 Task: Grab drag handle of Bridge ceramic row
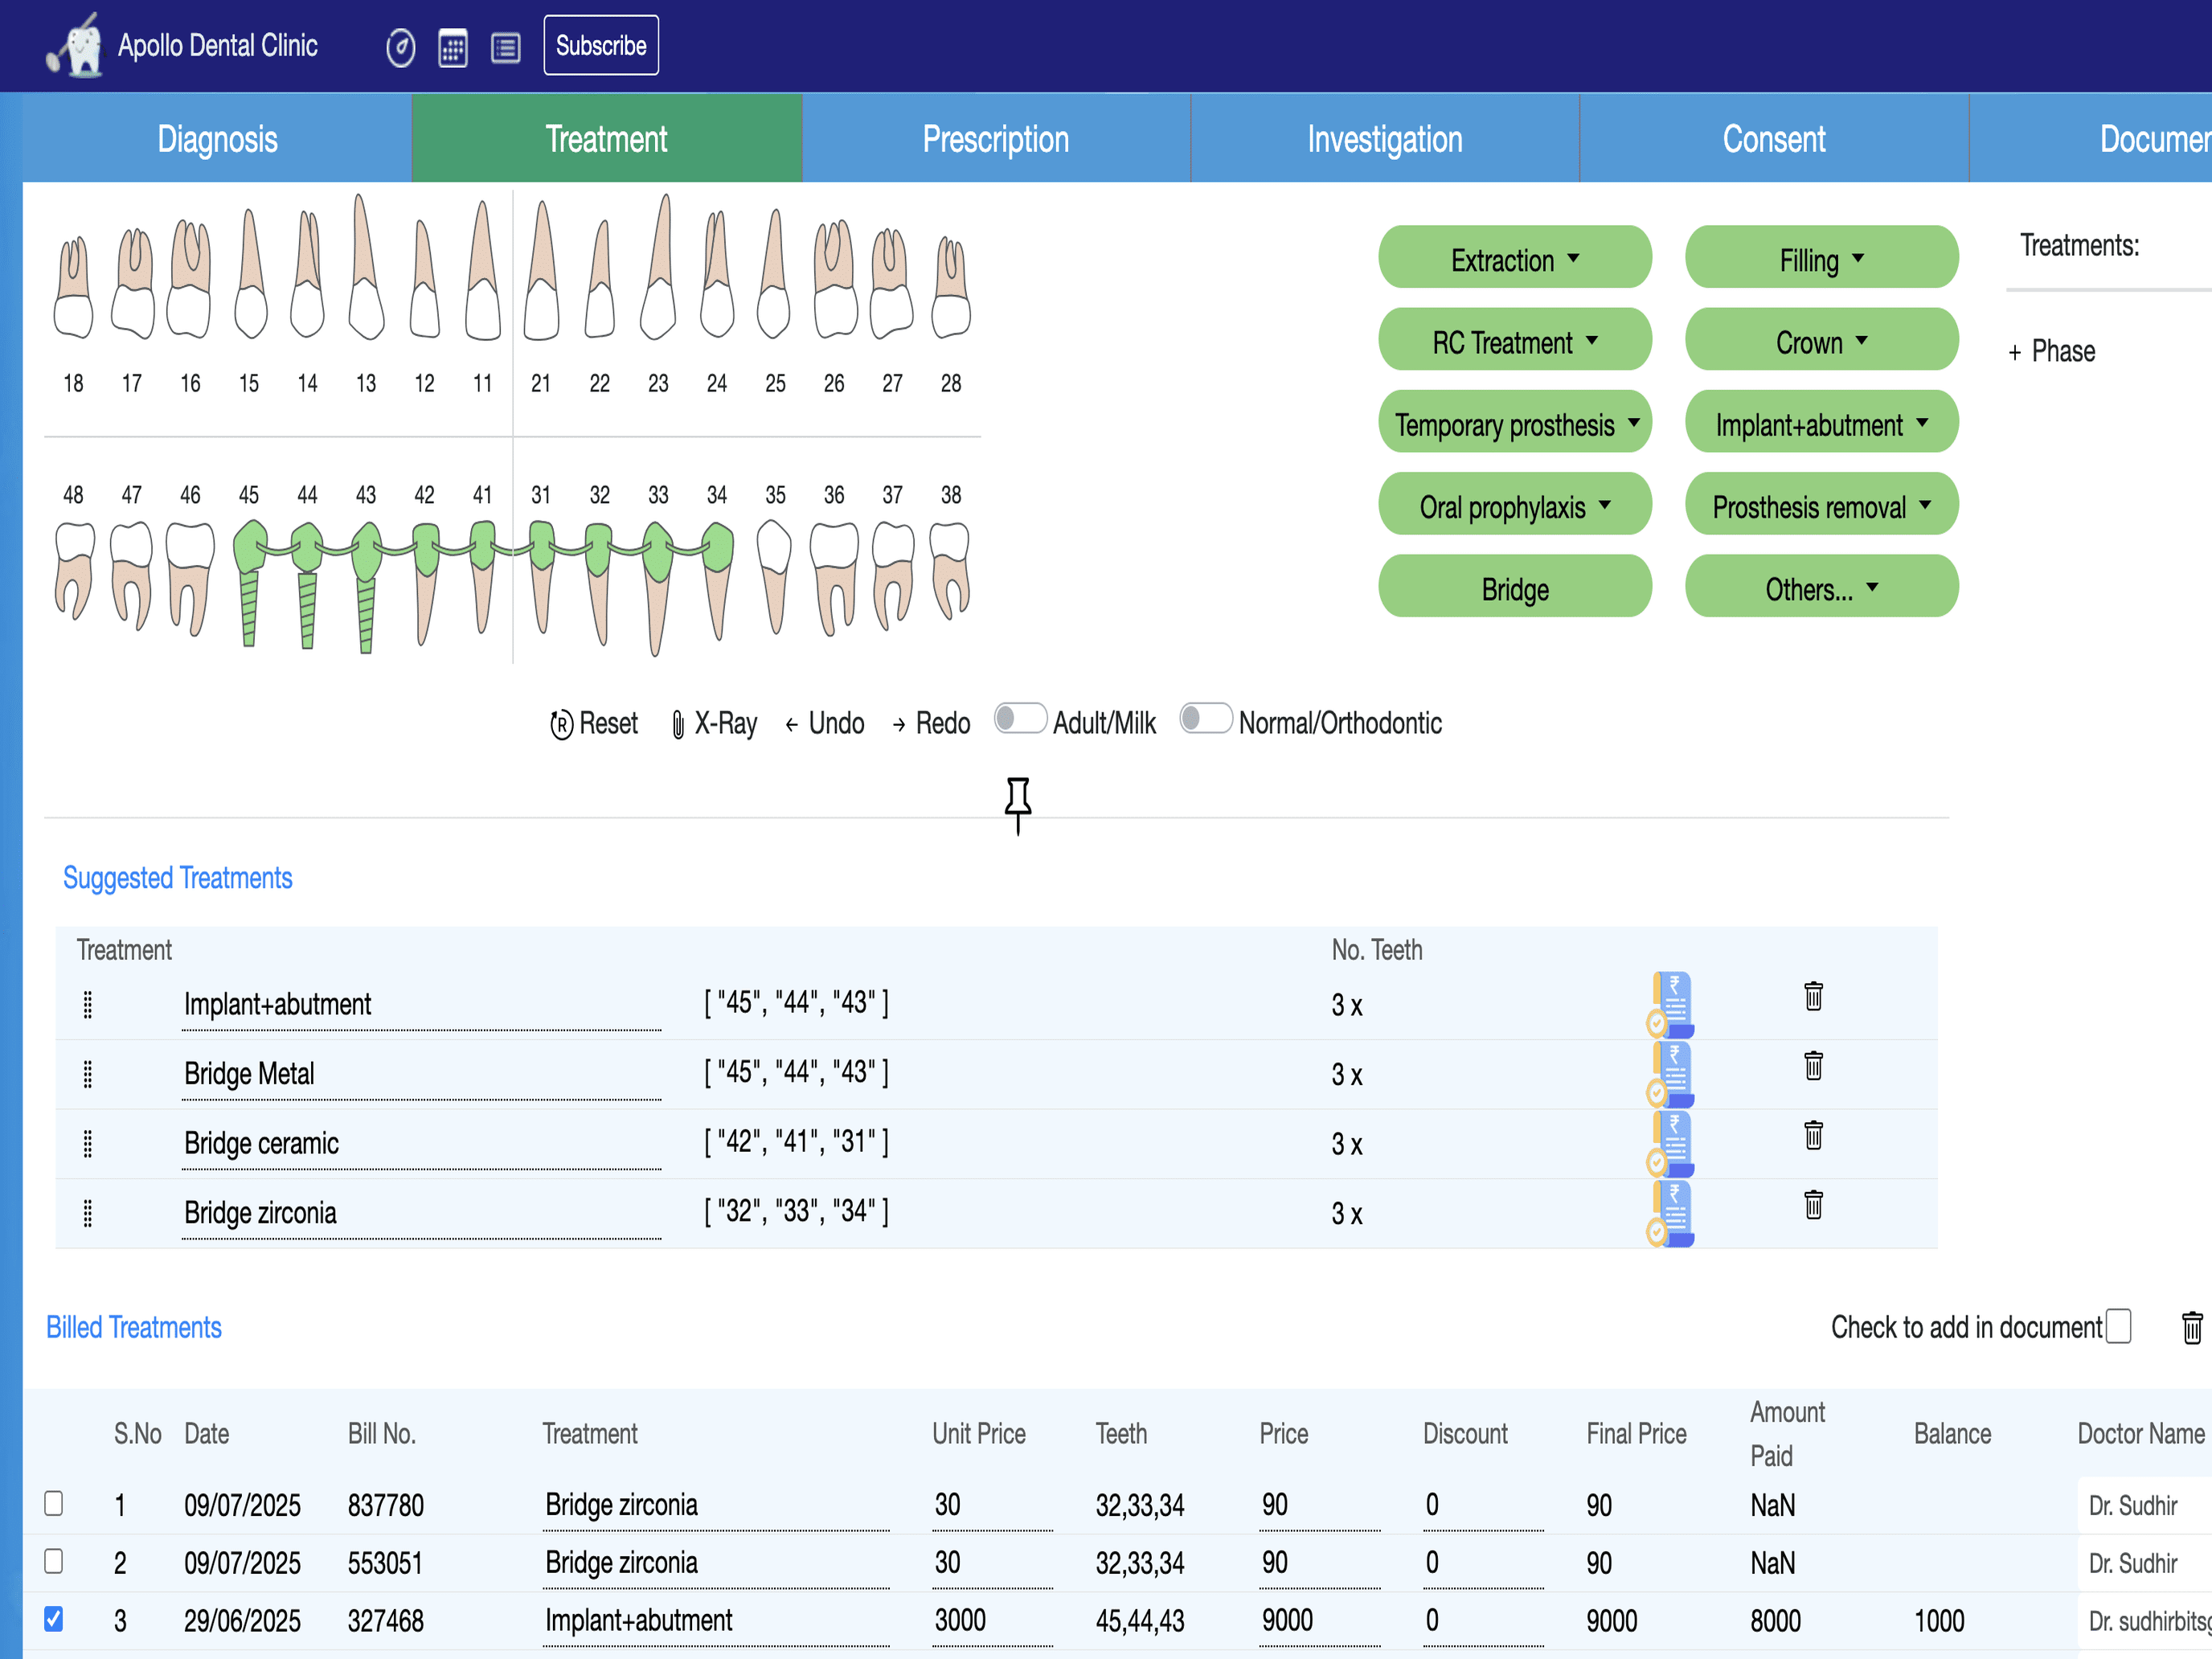click(x=88, y=1144)
